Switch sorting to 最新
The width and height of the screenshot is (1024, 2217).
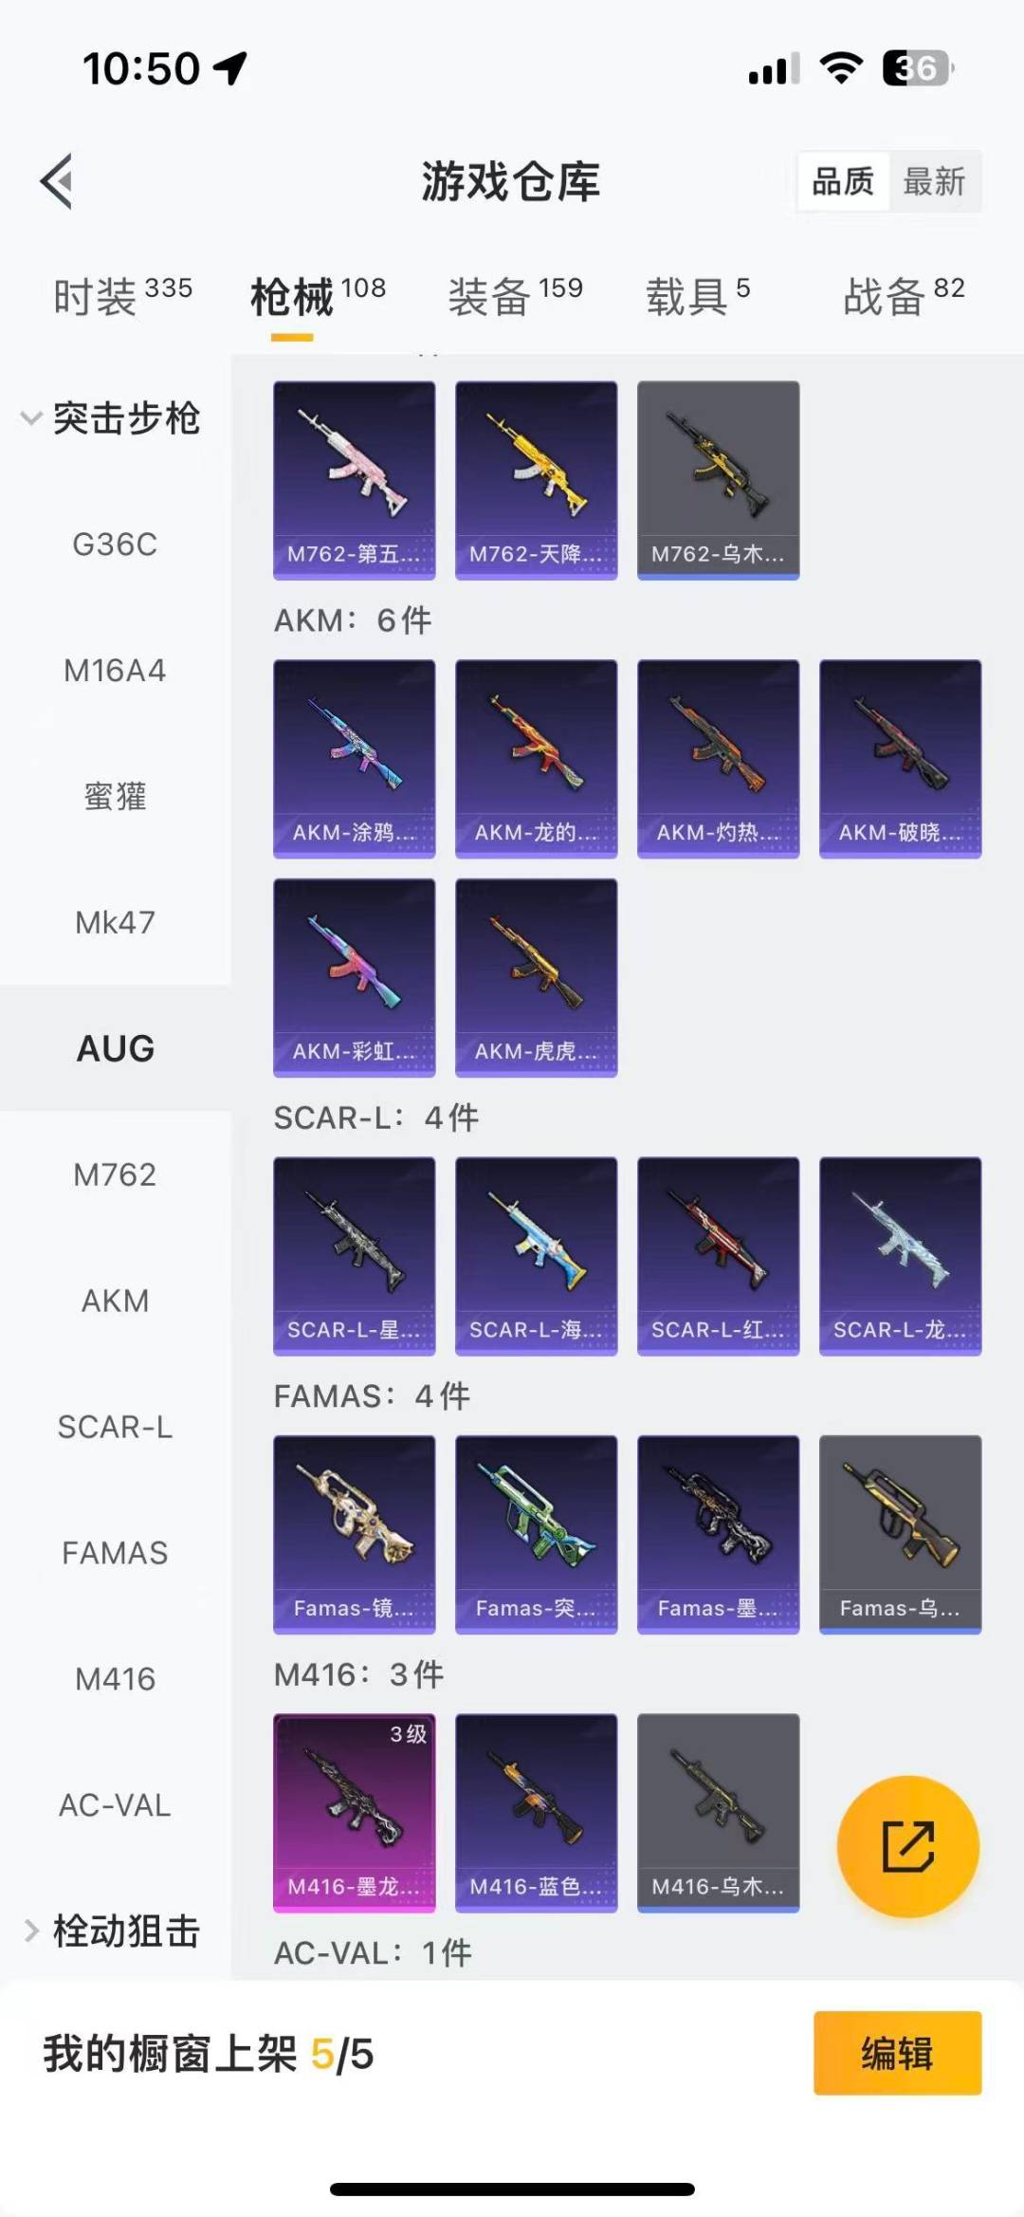point(934,181)
